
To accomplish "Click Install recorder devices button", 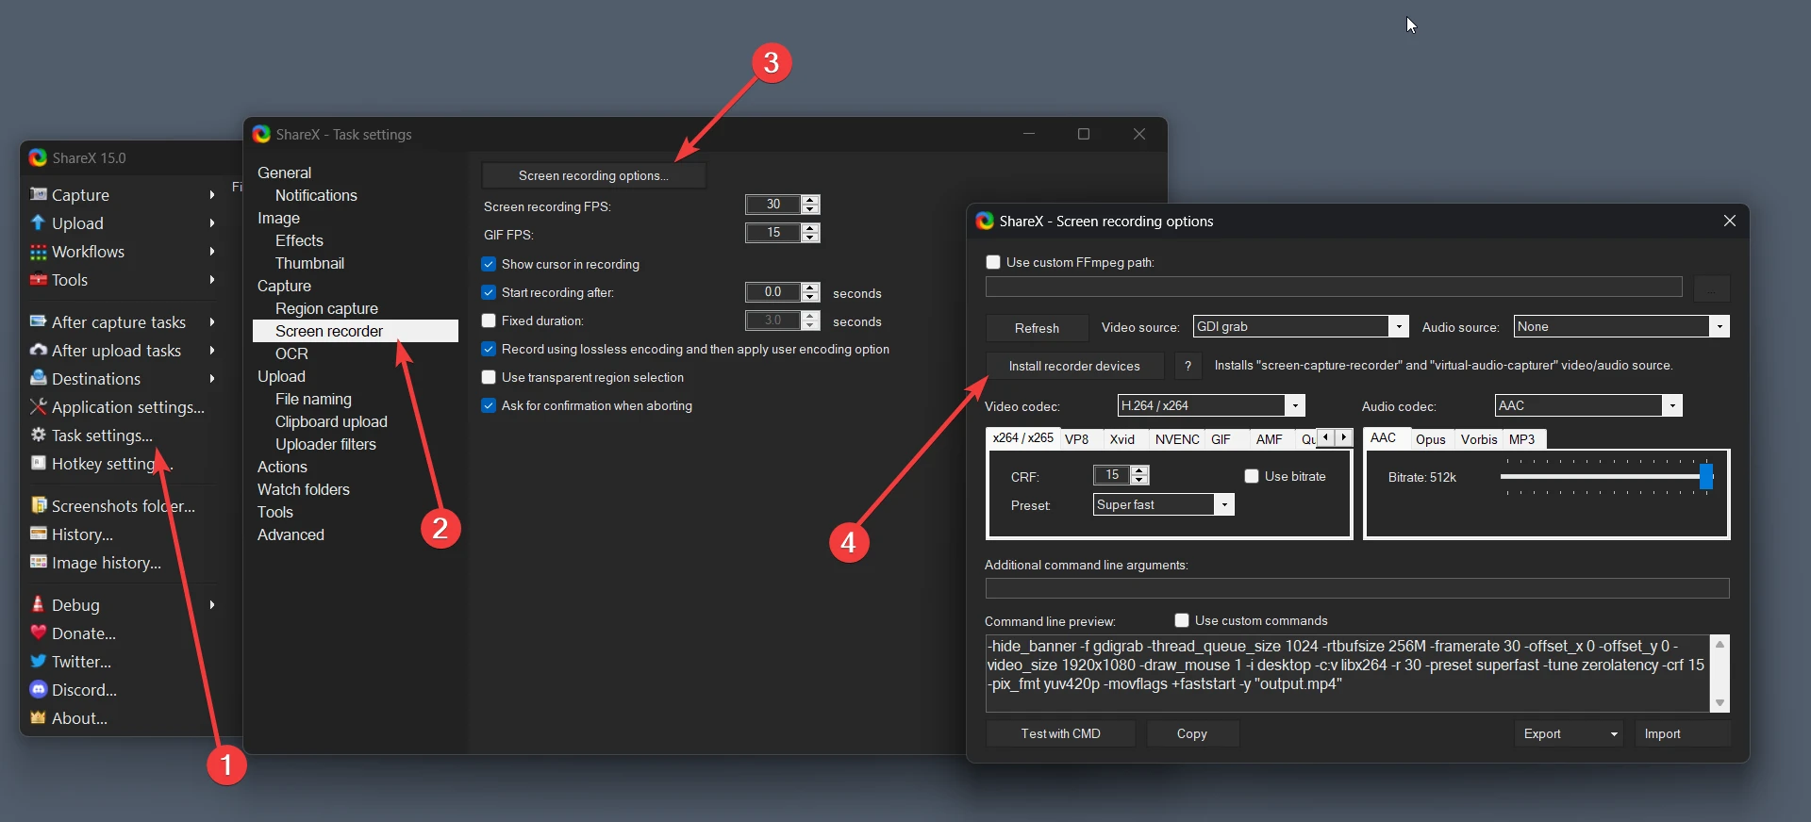I will [1074, 366].
